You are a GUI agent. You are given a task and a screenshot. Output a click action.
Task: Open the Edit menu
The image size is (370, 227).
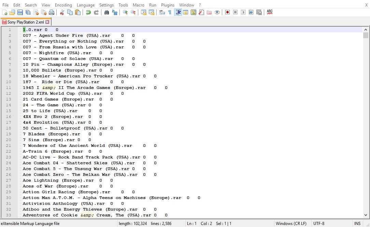click(16, 5)
